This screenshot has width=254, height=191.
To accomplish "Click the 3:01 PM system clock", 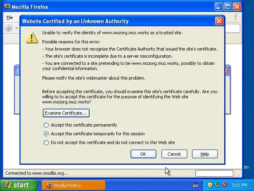I will [239, 185].
